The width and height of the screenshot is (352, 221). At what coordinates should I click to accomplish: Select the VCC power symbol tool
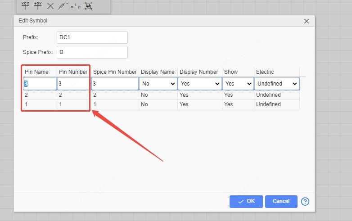[x=25, y=6]
